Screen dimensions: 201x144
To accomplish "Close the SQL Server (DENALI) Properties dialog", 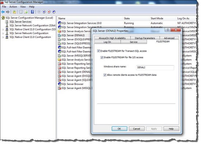I will point(176,30).
